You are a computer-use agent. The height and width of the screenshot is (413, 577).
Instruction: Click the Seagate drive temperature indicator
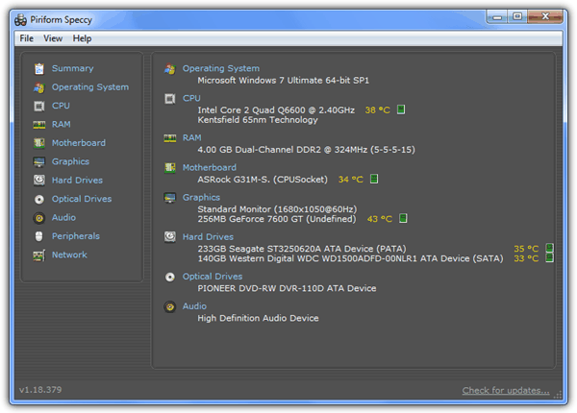(x=550, y=248)
